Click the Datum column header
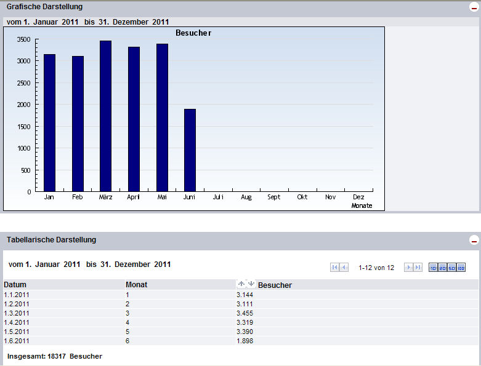This screenshot has height=366, width=481. pos(15,285)
